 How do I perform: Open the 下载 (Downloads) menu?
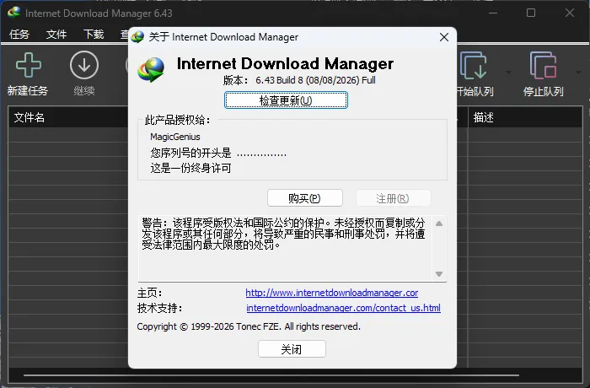pos(94,35)
